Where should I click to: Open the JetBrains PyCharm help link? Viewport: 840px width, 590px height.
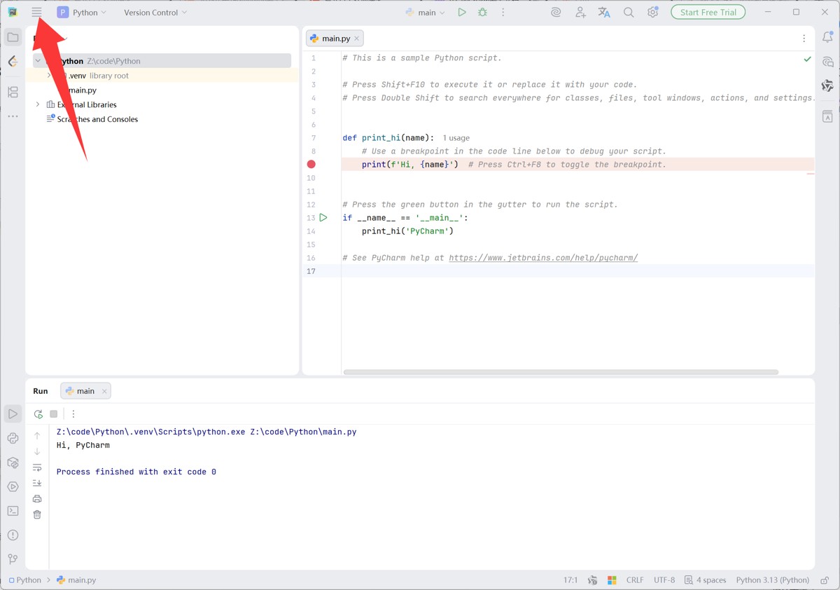point(542,258)
